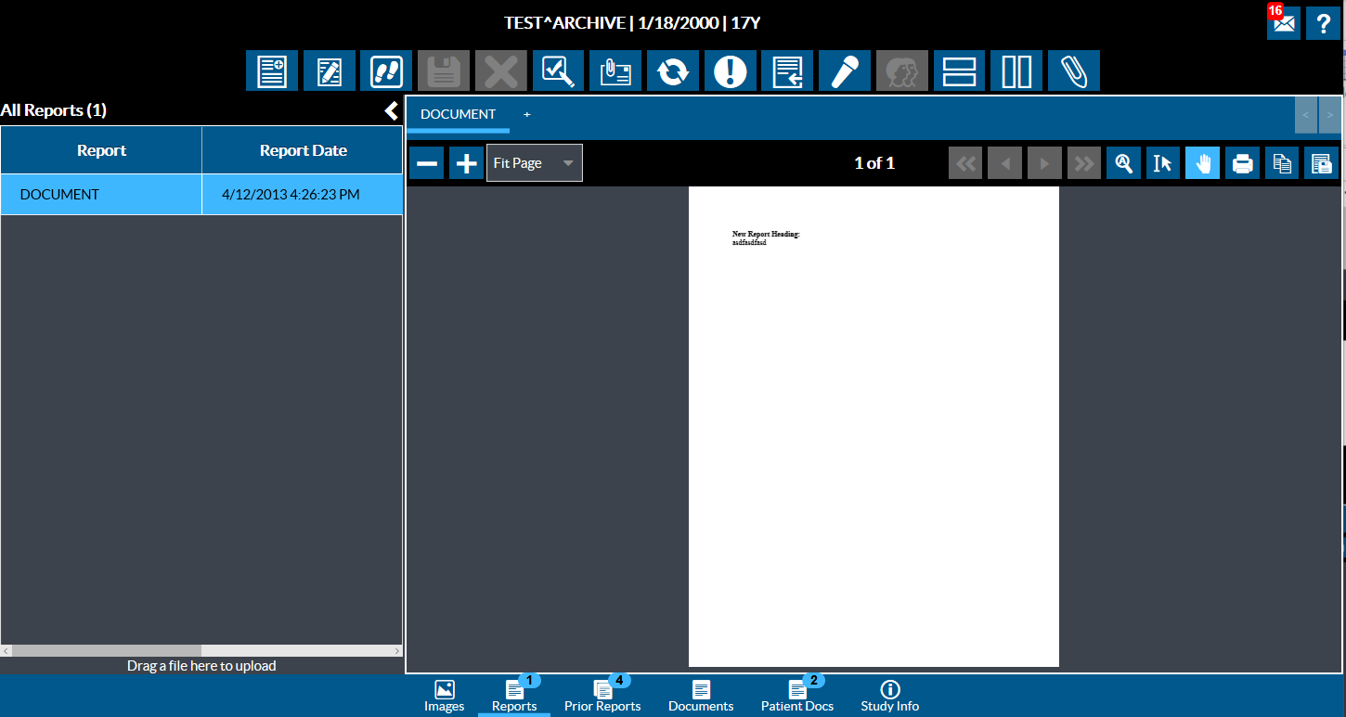Click the refresh arrows icon
Screen dimensions: 1346x717
672,70
